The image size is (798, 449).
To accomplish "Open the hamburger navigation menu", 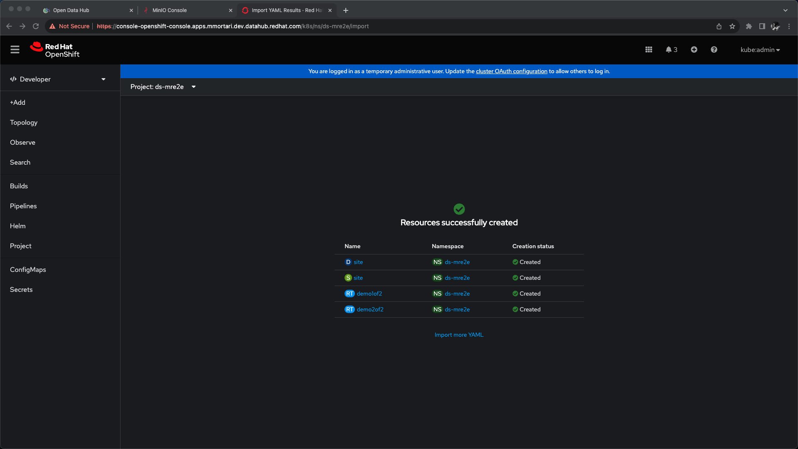I will pos(15,49).
